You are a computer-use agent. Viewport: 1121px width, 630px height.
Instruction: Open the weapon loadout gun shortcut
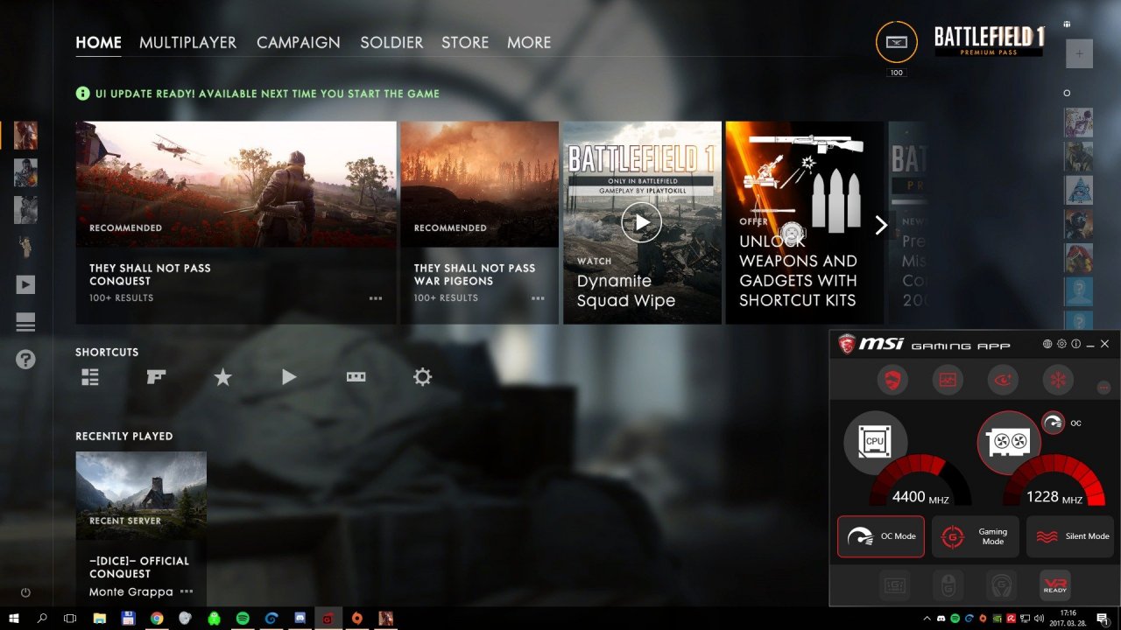(x=157, y=377)
